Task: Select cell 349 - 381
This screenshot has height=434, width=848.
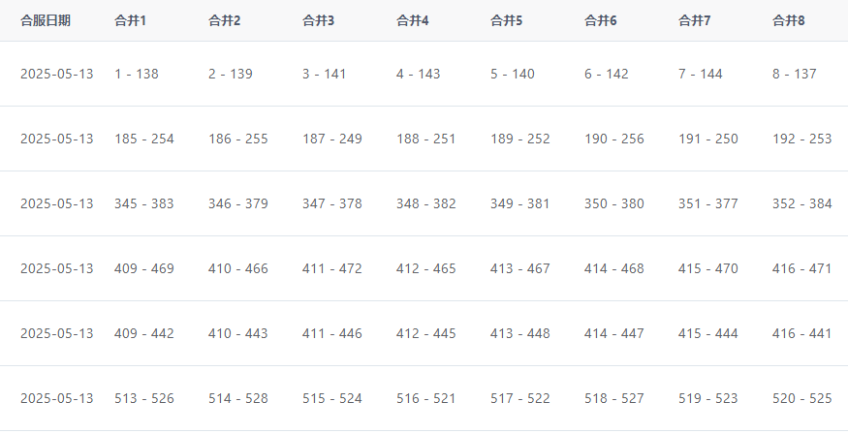Action: (520, 203)
